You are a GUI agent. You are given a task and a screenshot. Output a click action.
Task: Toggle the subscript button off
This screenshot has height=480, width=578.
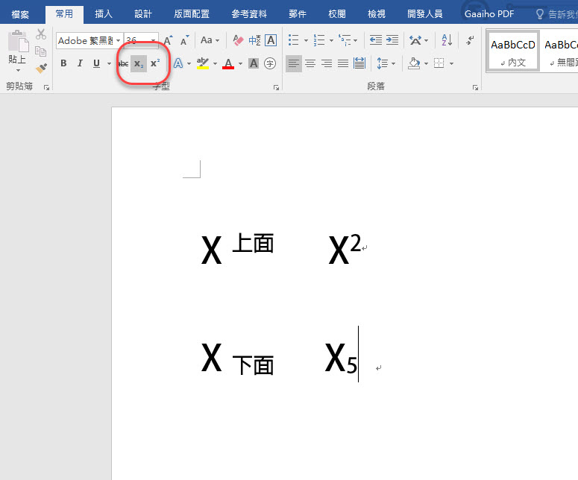click(138, 64)
